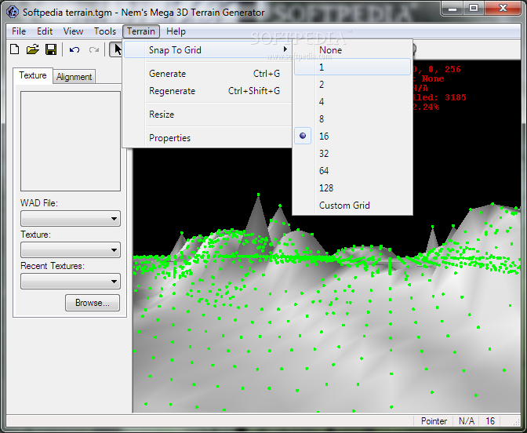Set snap grid to 1

352,67
